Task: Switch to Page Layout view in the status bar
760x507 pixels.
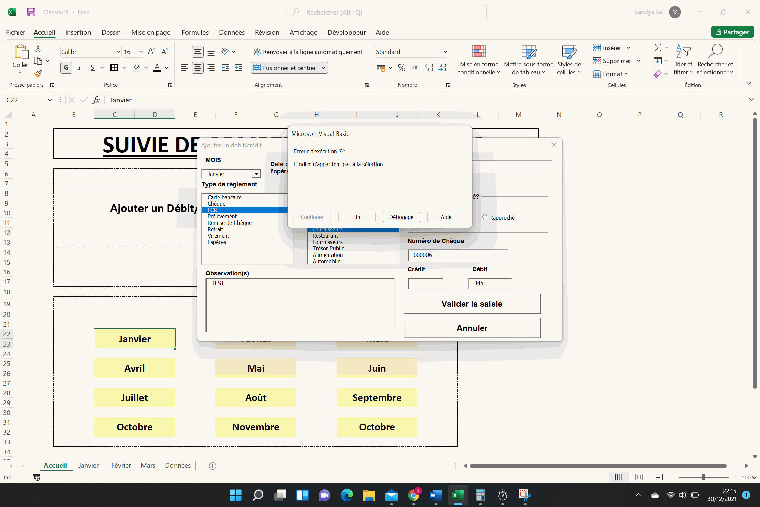Action: click(x=639, y=477)
